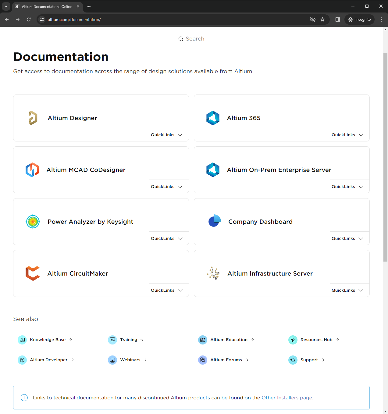Viewport: 388px width, 414px height.
Task: Click the Altium 365 logo icon
Action: pyautogui.click(x=213, y=118)
